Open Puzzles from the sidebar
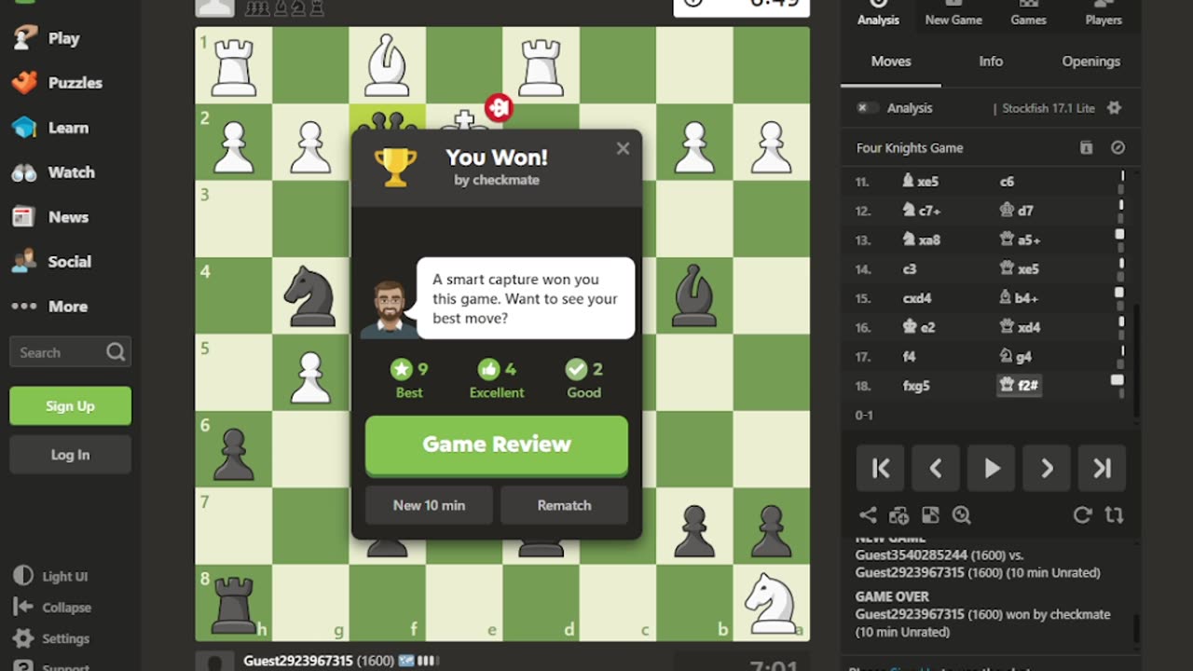 [x=58, y=83]
